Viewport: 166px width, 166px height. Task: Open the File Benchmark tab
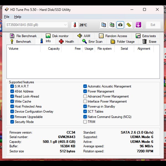click(x=23, y=36)
